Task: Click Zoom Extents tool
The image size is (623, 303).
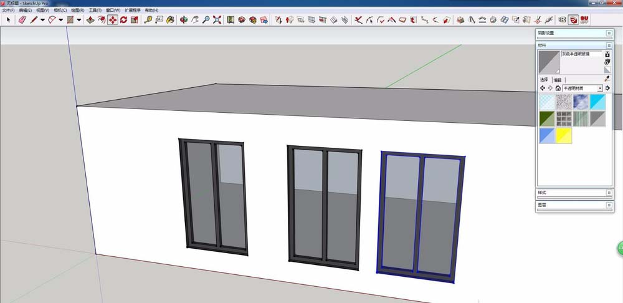Action: [x=217, y=19]
